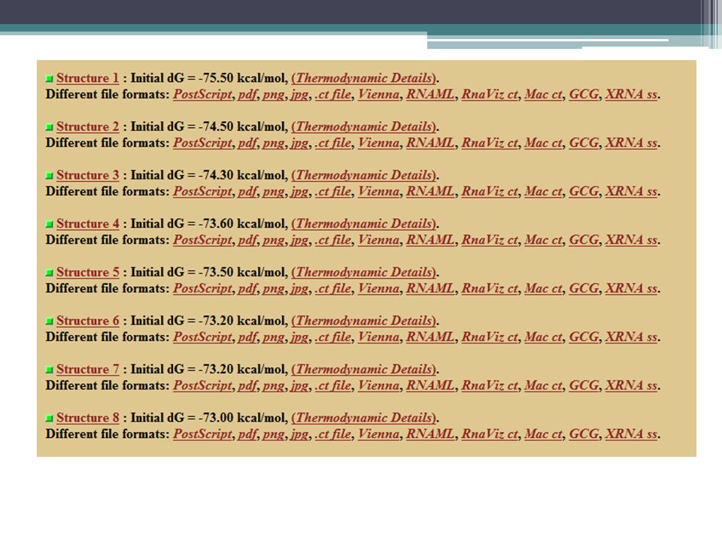This screenshot has height=541, width=722.
Task: Open the Structure 4 link
Action: (87, 224)
